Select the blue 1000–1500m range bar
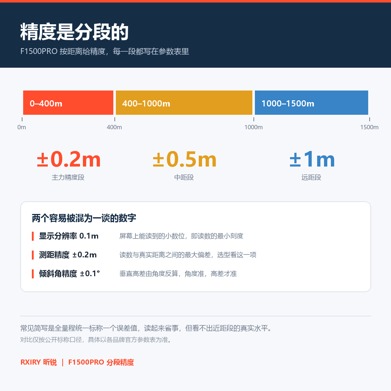The width and height of the screenshot is (391, 391). pos(311,103)
